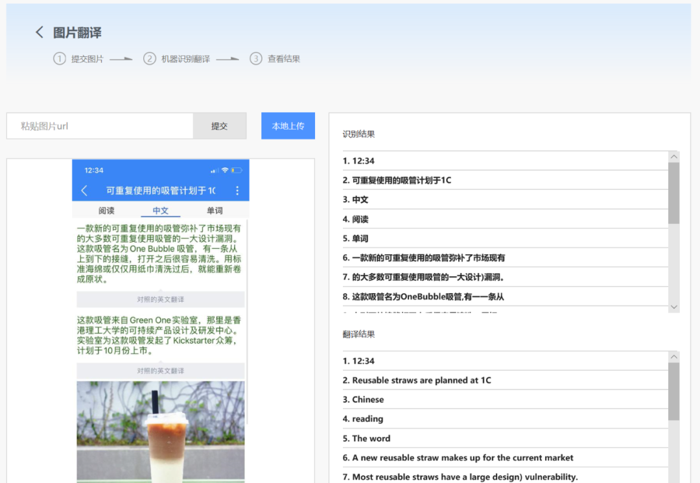Select the 单词 tab in preview image
The image size is (700, 483).
click(x=215, y=210)
